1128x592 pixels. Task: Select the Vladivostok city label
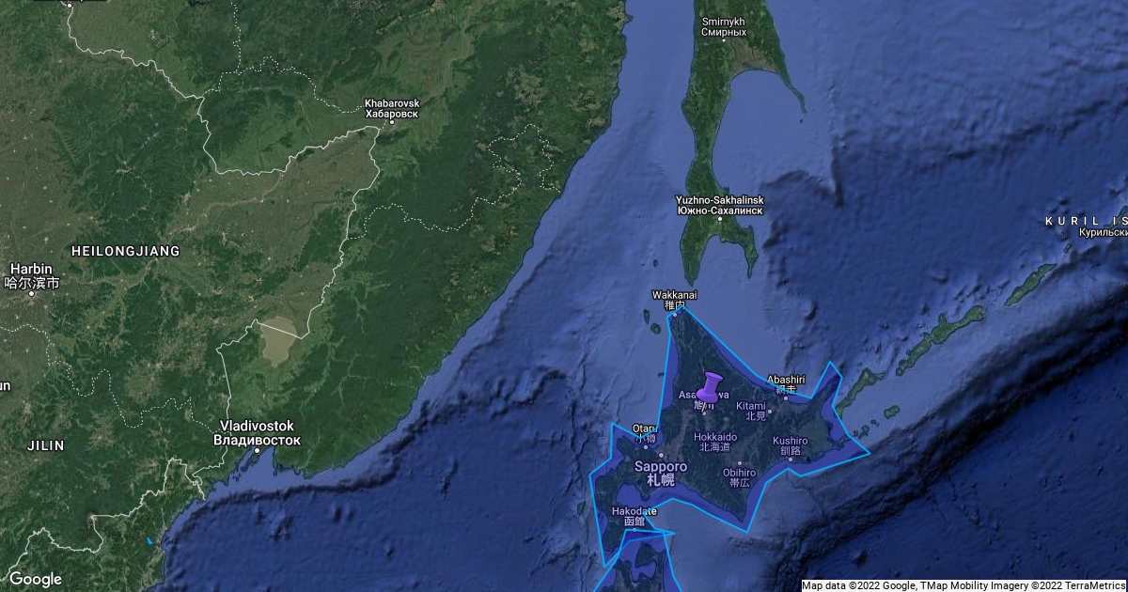pyautogui.click(x=257, y=432)
